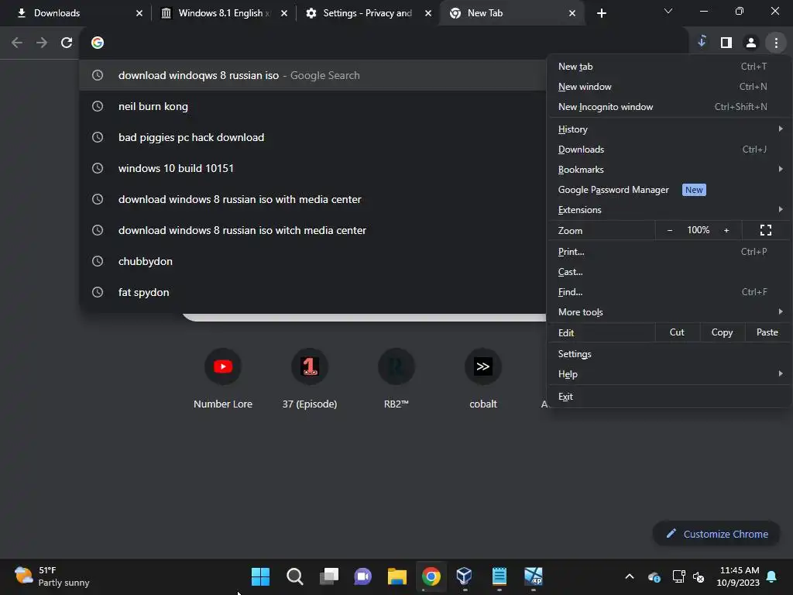Click the Customize Chrome button
The image size is (793, 595).
(x=716, y=534)
